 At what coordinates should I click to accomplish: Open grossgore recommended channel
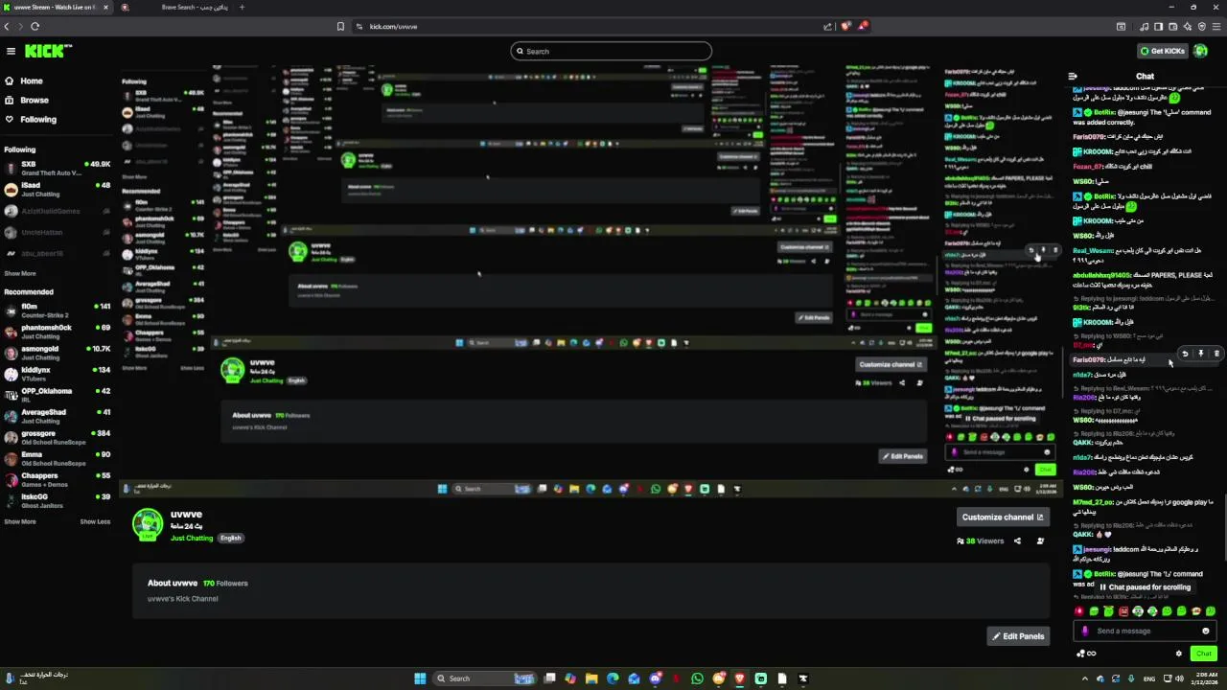pos(58,436)
